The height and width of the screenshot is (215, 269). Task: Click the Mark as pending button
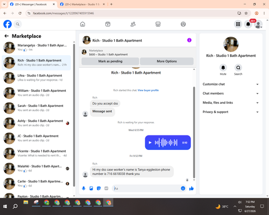click(x=110, y=61)
